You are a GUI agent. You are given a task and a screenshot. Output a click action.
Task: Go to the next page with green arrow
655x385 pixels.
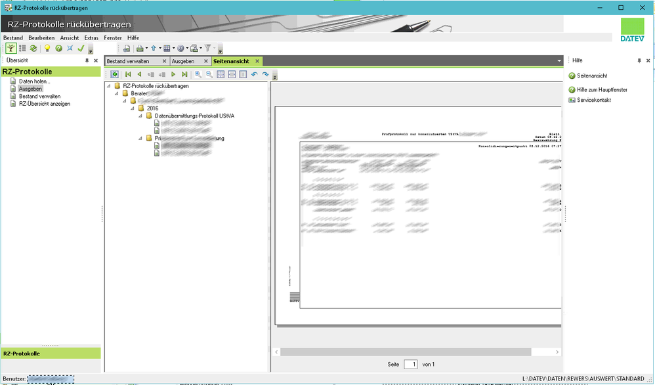pos(173,75)
